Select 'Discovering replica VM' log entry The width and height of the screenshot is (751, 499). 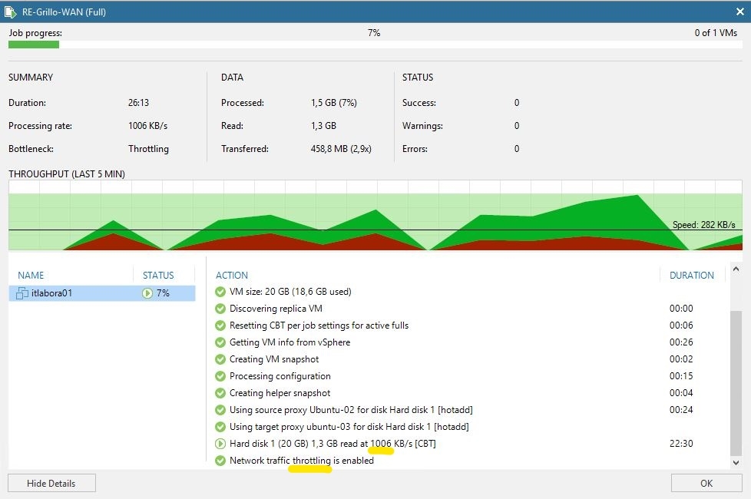click(276, 309)
